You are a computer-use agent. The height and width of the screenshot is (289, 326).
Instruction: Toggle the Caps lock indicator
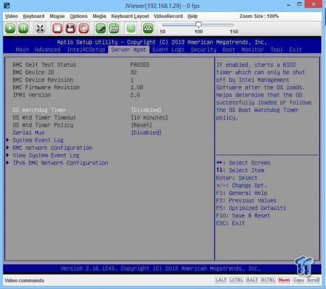298,280
